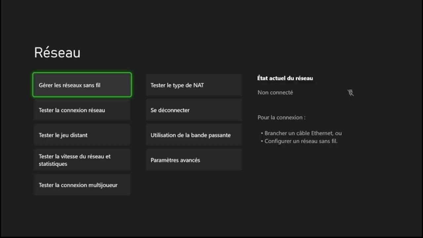This screenshot has width=423, height=238.
Task: Click the Se déconnecter tile
Action: pyautogui.click(x=194, y=110)
